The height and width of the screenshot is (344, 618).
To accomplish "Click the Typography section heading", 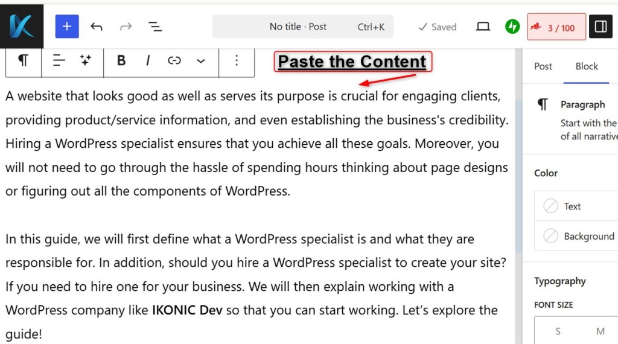I will [x=560, y=281].
